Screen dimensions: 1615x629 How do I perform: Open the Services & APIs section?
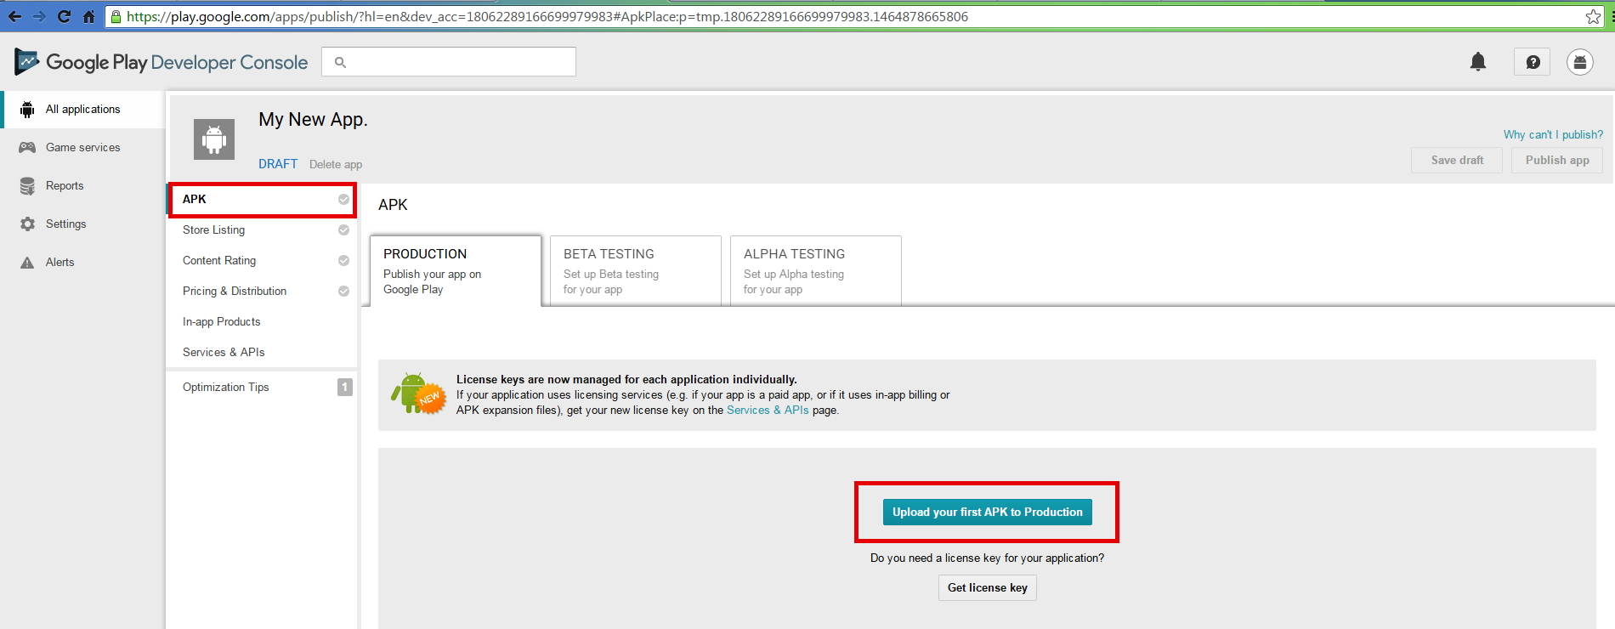pos(262,353)
